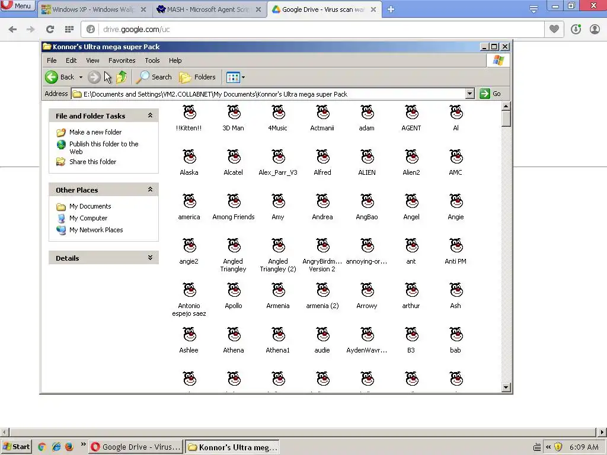Switch to MASH Microsoft Agent browser tab

[x=209, y=9]
